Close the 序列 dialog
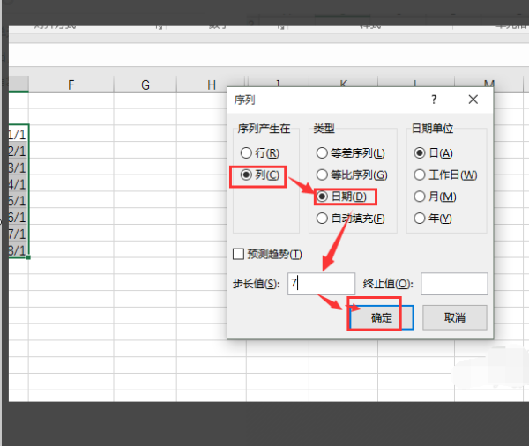The image size is (529, 446). click(473, 100)
